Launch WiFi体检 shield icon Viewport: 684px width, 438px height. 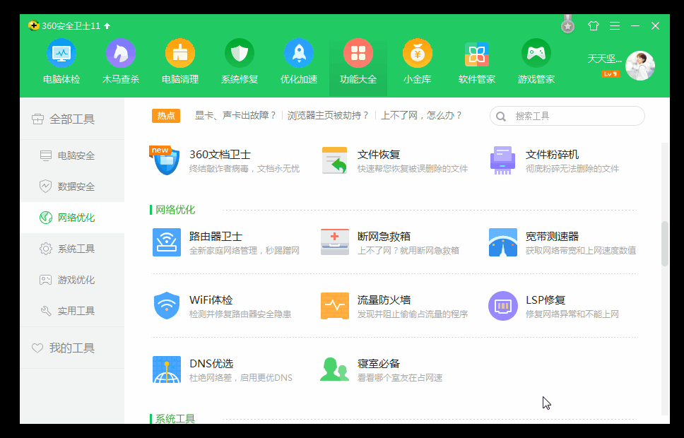tap(167, 305)
